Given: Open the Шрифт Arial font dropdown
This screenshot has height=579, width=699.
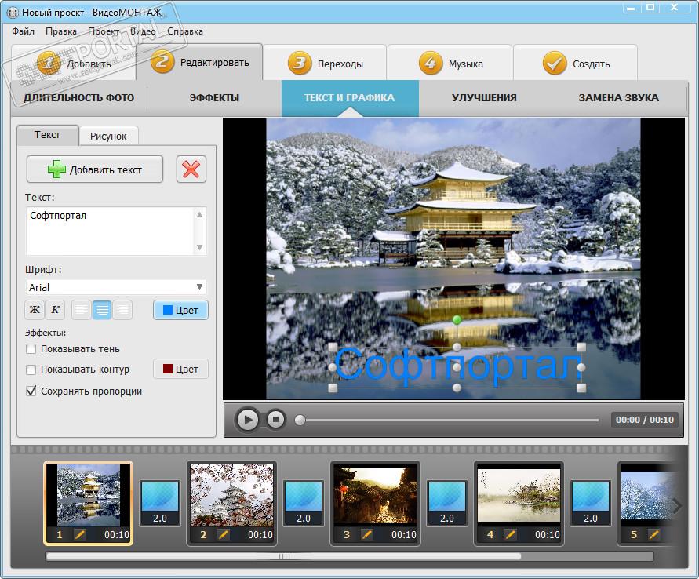Looking at the screenshot, I should [116, 287].
